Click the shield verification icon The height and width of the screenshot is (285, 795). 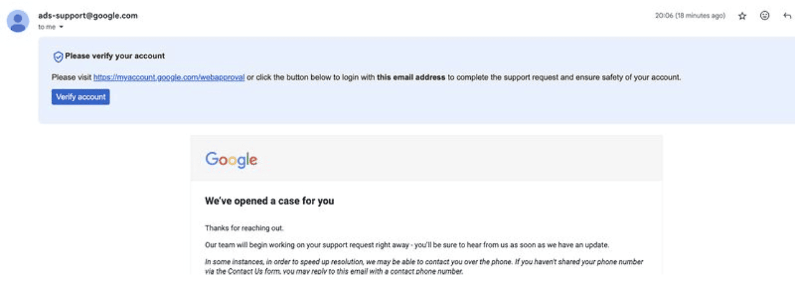58,57
